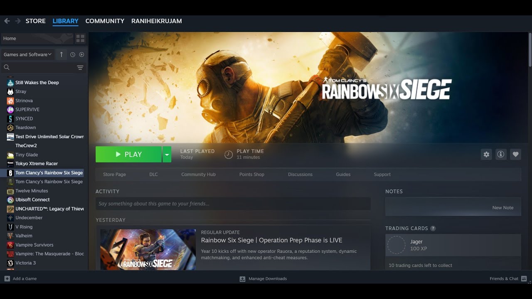Click the Manage Downloads icon

(242, 279)
